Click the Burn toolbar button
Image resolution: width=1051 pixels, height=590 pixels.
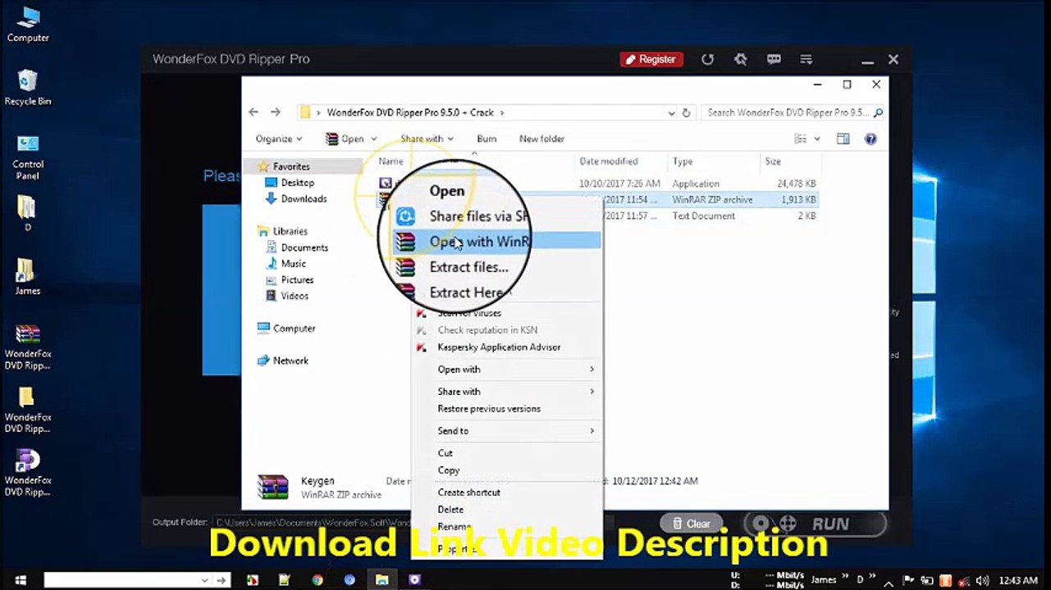(x=487, y=139)
